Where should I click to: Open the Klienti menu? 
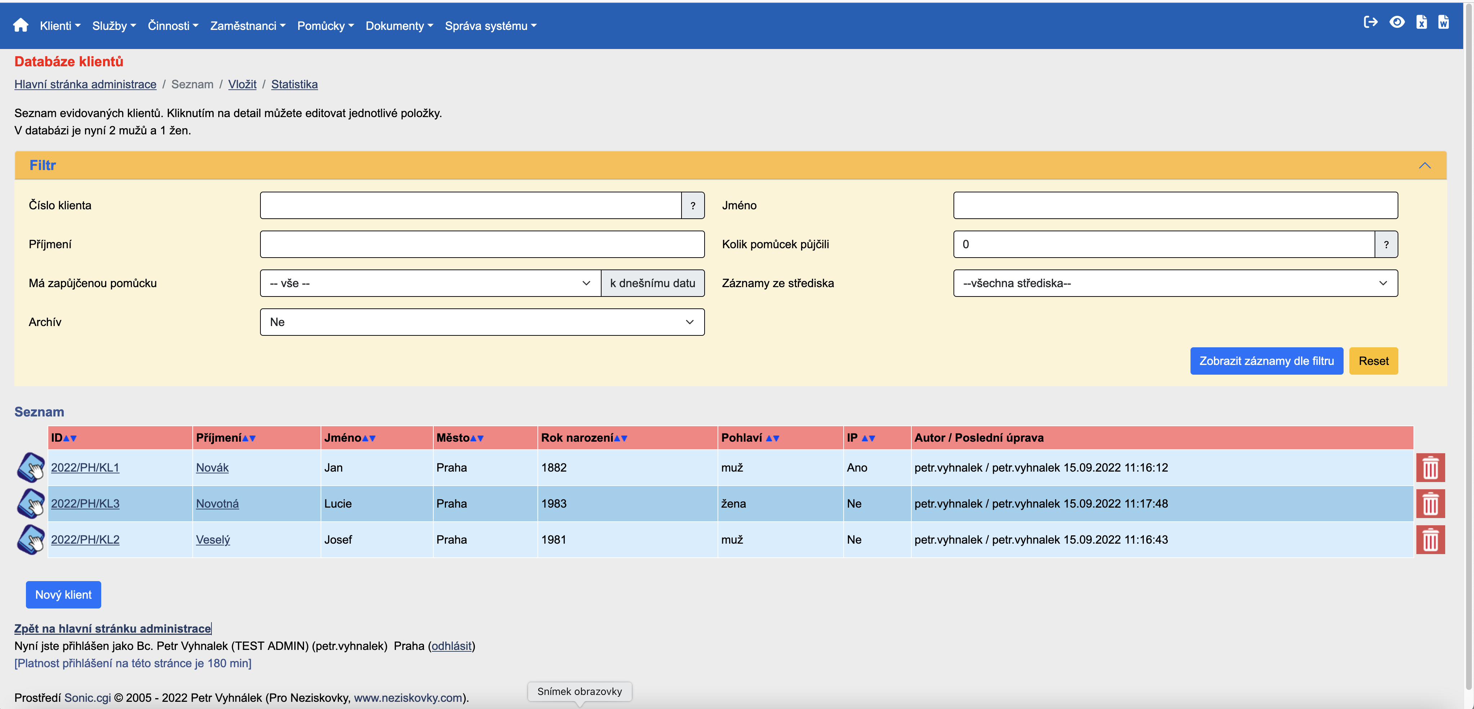coord(59,26)
